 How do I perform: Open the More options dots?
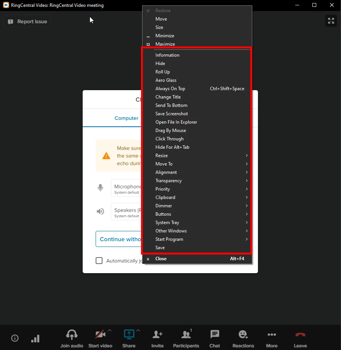[x=272, y=334]
